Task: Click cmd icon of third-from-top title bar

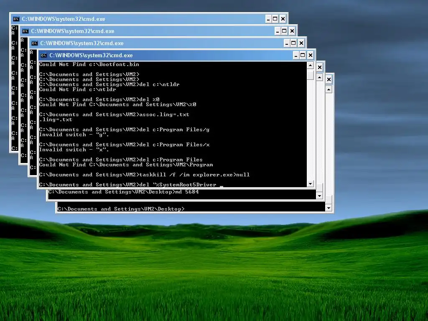Action: click(34, 43)
